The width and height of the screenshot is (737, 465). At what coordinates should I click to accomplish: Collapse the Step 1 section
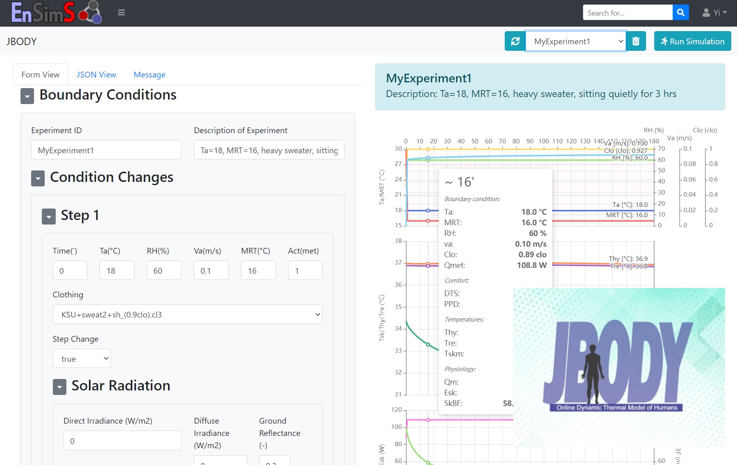tap(49, 217)
